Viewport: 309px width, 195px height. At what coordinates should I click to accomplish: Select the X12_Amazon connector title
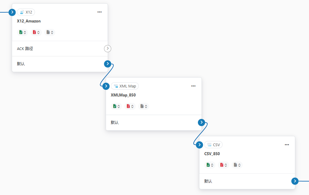click(x=29, y=21)
